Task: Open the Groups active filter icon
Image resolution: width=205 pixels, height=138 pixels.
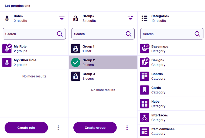Action: [x=130, y=18]
